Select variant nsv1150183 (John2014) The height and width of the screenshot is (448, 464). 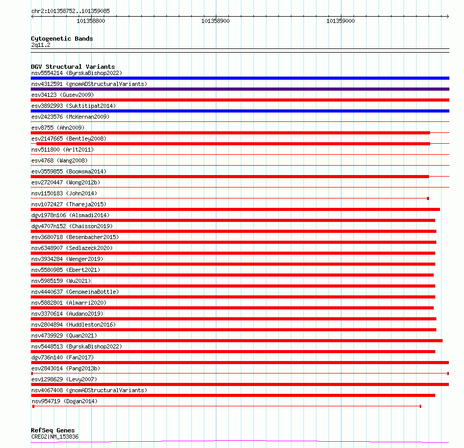point(64,193)
